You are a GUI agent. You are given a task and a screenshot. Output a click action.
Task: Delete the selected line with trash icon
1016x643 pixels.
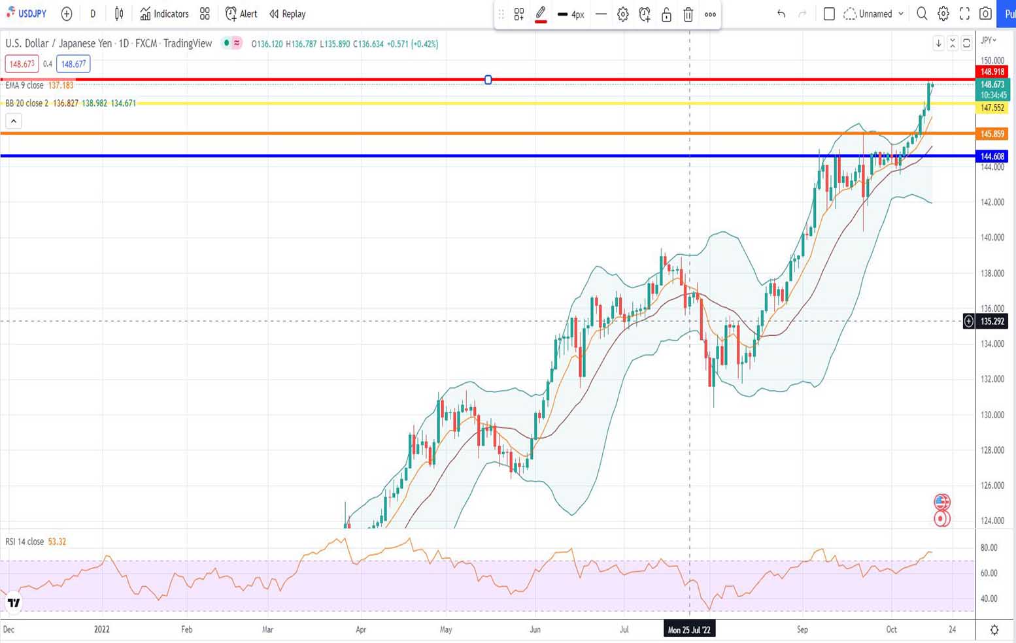688,14
